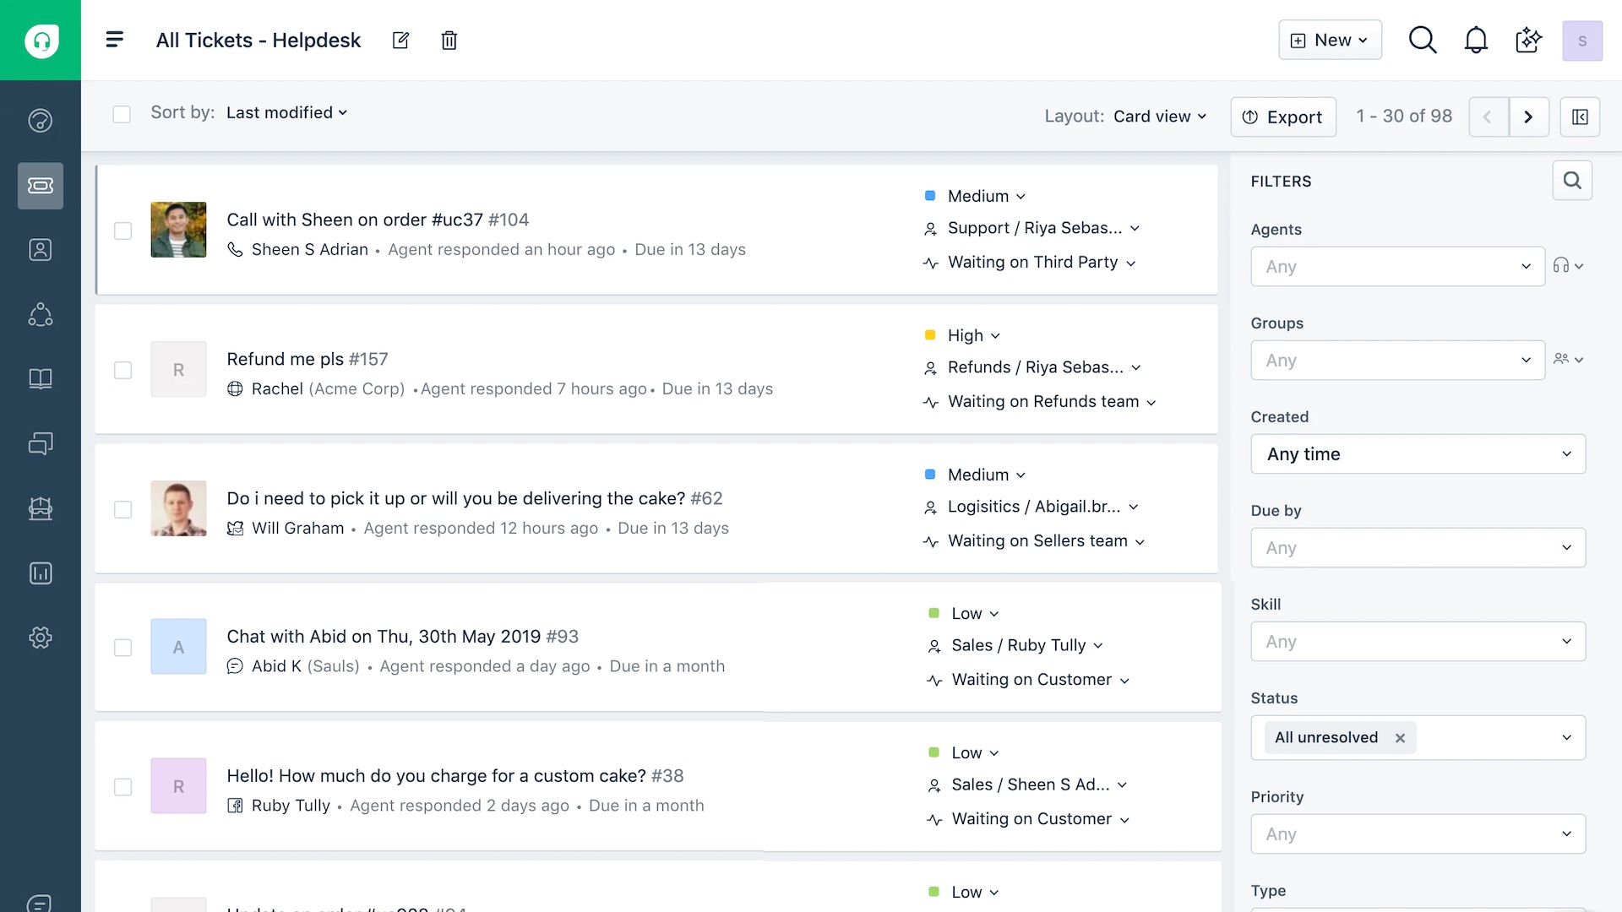Select the Refund me pls ticket checkbox
1622x912 pixels.
tap(122, 370)
